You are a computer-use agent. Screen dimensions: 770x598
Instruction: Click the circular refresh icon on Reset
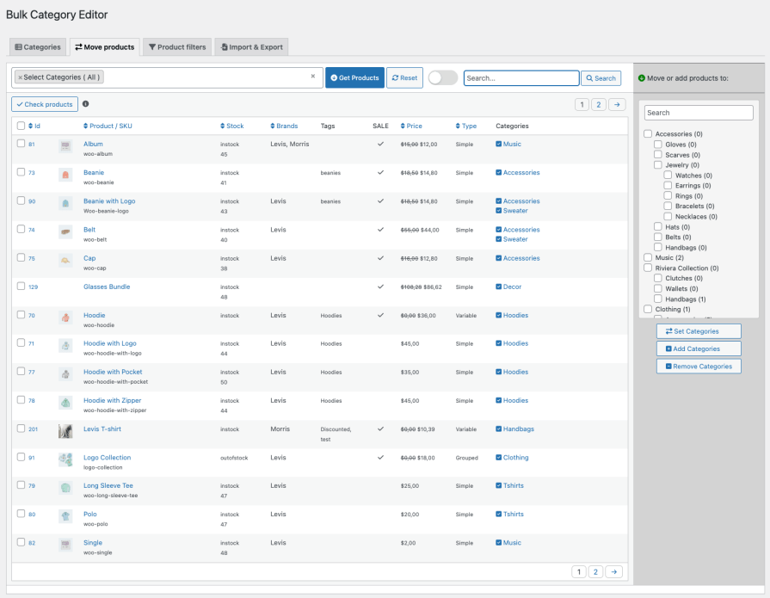[x=396, y=77]
